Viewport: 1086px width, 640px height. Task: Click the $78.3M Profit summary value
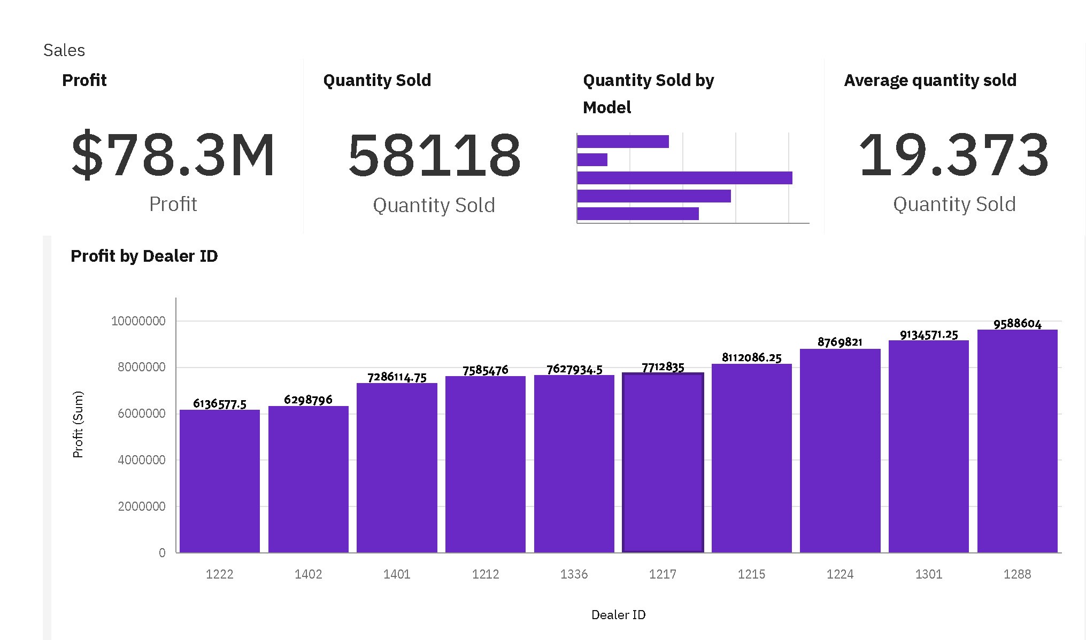tap(173, 155)
